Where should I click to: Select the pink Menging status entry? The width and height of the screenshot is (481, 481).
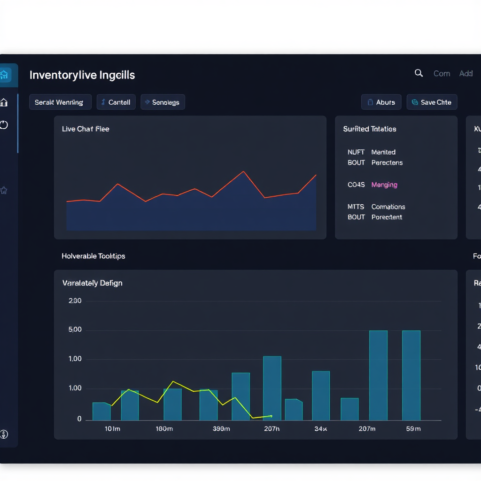(x=384, y=185)
